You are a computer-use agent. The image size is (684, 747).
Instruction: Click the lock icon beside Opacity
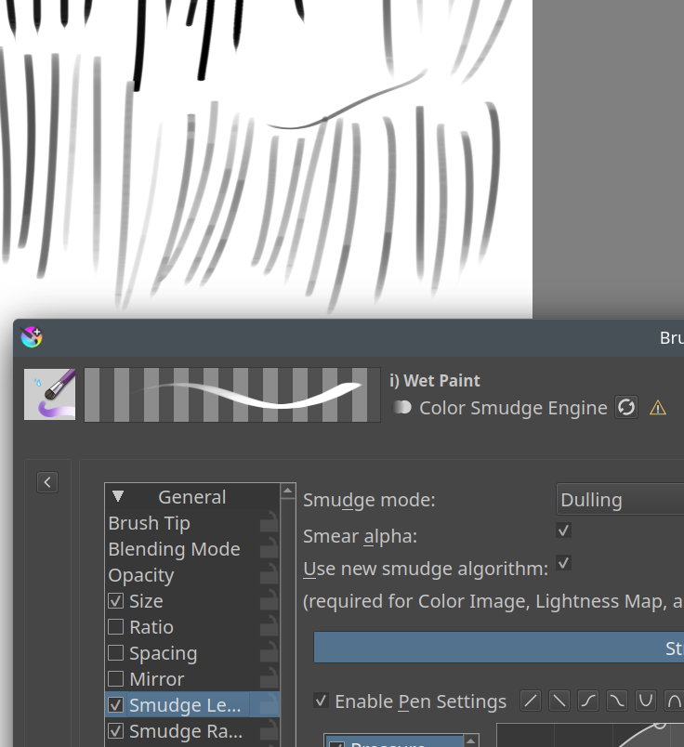pos(270,574)
